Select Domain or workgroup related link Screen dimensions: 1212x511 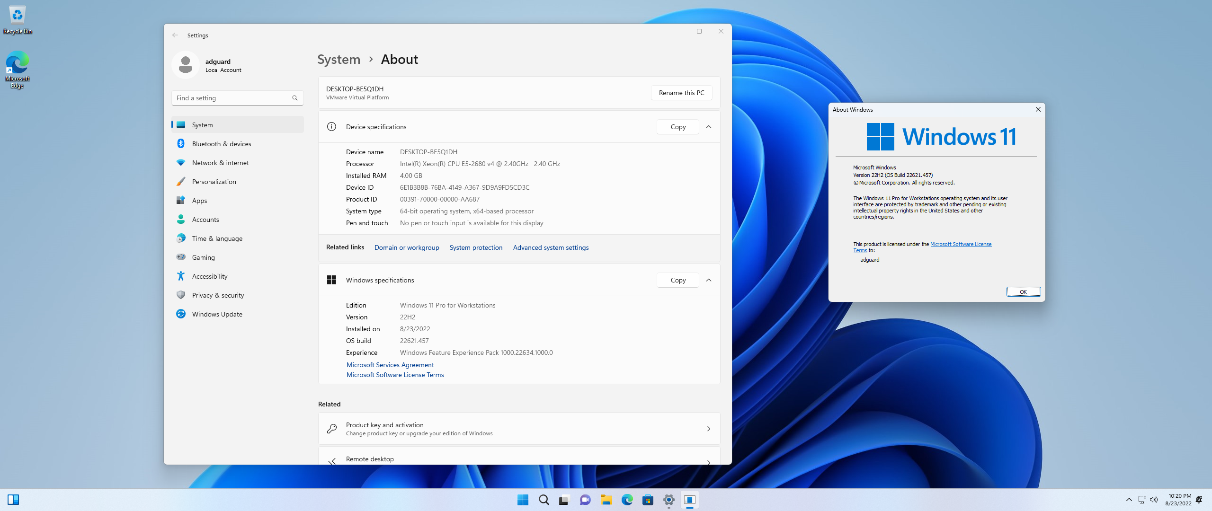[x=405, y=247]
